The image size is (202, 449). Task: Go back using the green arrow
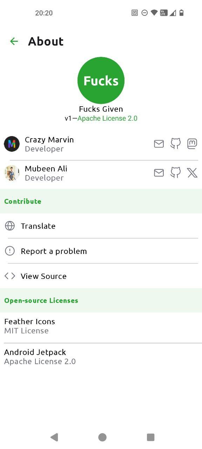14,41
